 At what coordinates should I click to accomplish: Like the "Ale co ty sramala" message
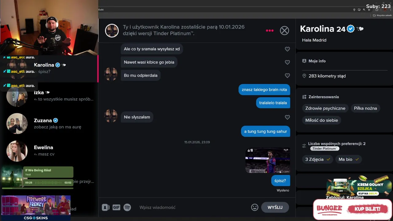point(287,49)
